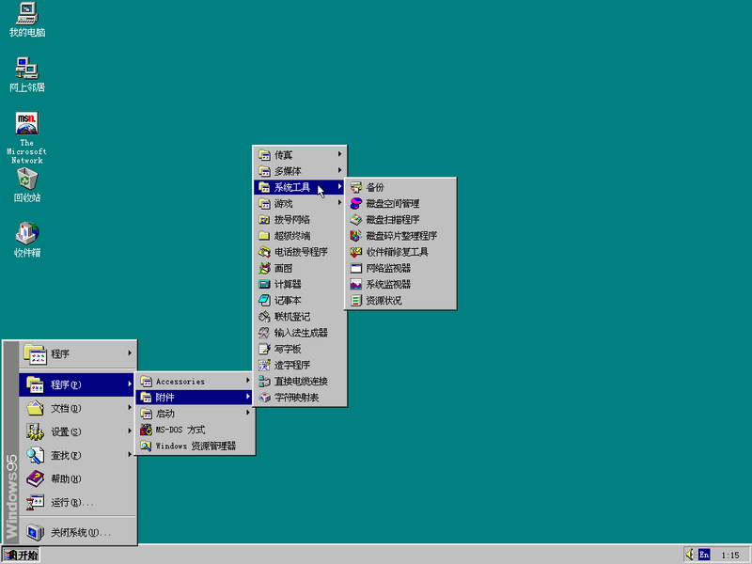Expand the 多媒体 submenu arrow
Image resolution: width=752 pixels, height=564 pixels.
click(x=339, y=170)
